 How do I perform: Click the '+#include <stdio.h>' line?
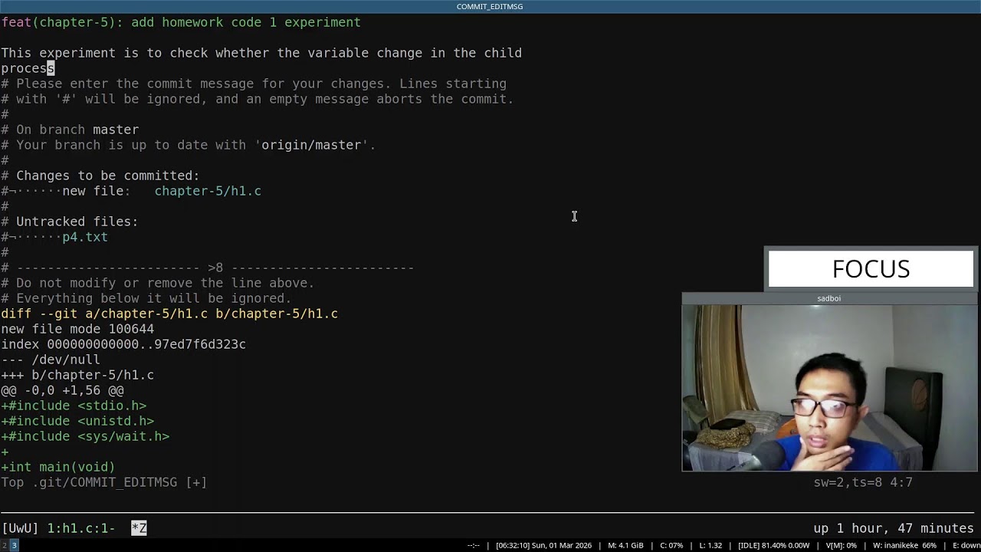click(74, 406)
